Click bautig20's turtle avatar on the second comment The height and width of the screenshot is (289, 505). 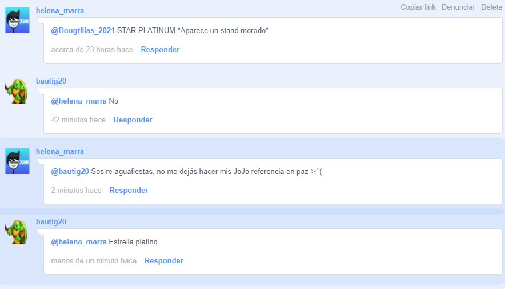[17, 92]
